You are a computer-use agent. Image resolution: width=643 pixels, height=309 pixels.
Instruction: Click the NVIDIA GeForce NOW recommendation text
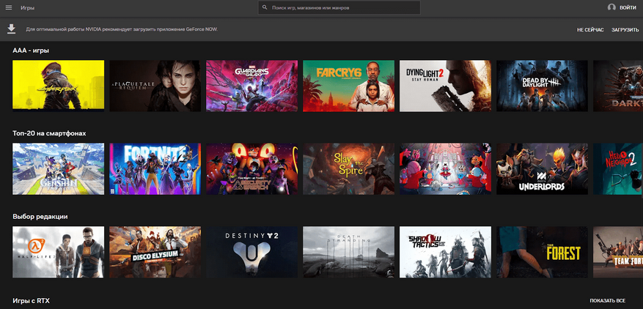click(x=122, y=29)
